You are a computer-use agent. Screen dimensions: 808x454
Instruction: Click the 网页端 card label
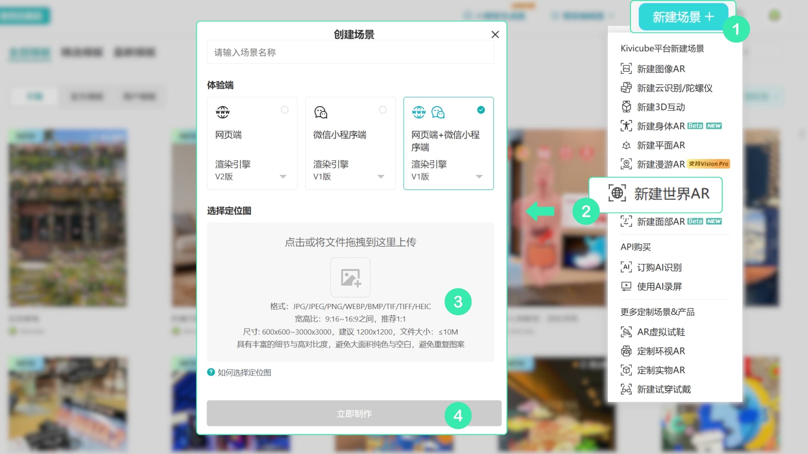[228, 135]
